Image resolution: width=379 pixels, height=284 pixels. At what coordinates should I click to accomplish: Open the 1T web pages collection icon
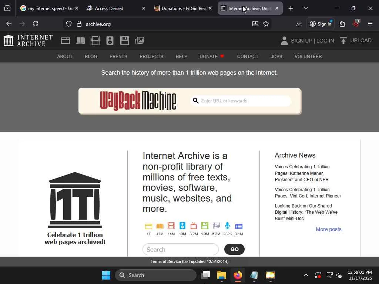coord(148,226)
